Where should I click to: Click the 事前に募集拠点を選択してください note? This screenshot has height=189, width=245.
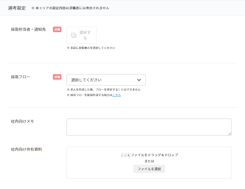coord(91,48)
